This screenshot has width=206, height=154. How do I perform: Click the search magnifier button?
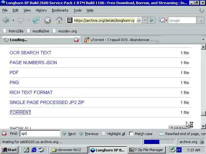[200, 21]
